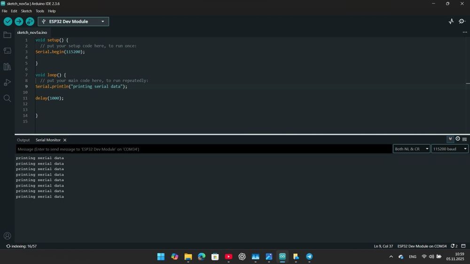Open the Sketch menu
The width and height of the screenshot is (470, 264).
[26, 11]
